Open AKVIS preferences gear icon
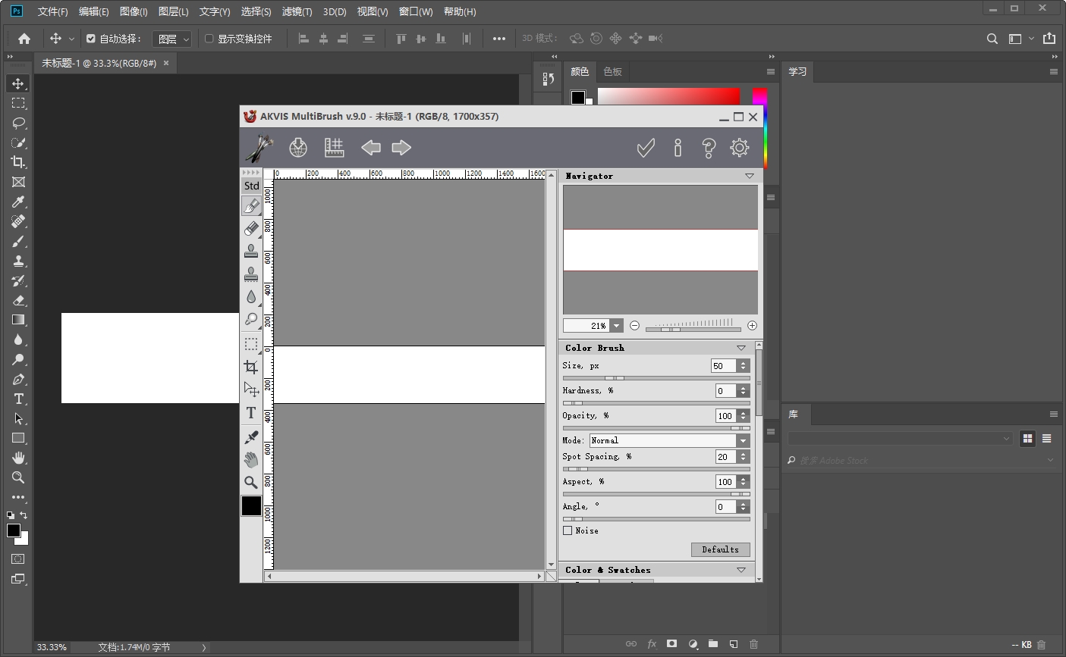Screen dimensions: 1066x657 (x=740, y=148)
